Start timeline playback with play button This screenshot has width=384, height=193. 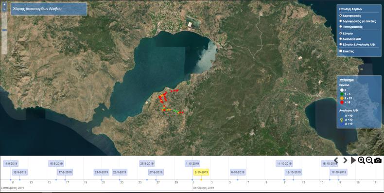353,160
